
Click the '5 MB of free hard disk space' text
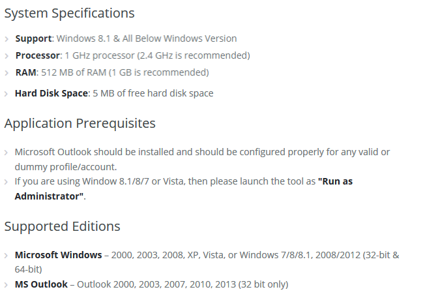[153, 93]
